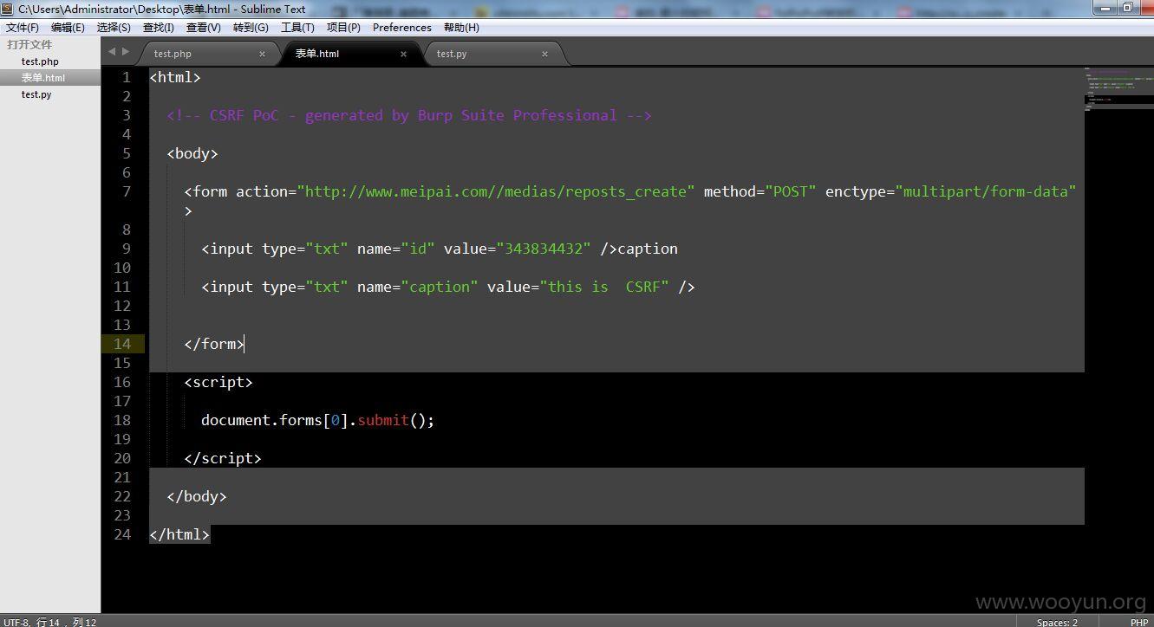Click the Sublime Text icon in title bar
Viewport: 1154px width, 627px height.
8,9
